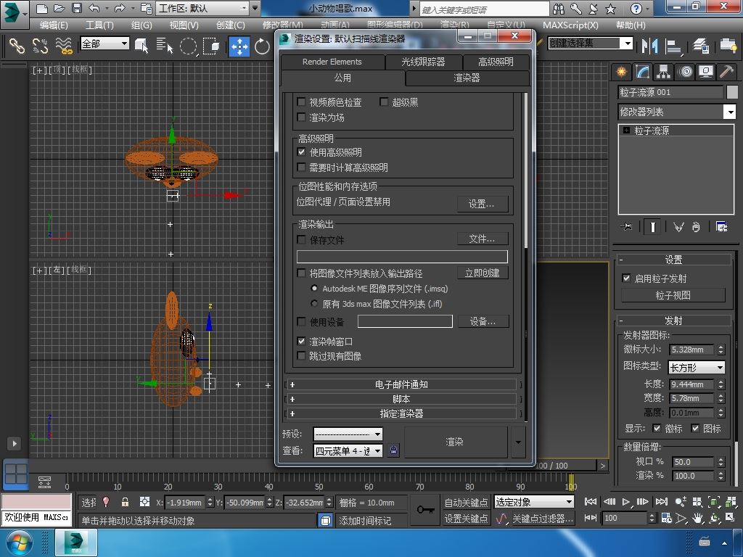
Task: Click 设置... bitmap proxy button
Action: coord(483,204)
